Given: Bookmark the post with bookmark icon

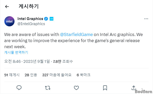Looking at the screenshot, I should pyautogui.click(x=105, y=88).
